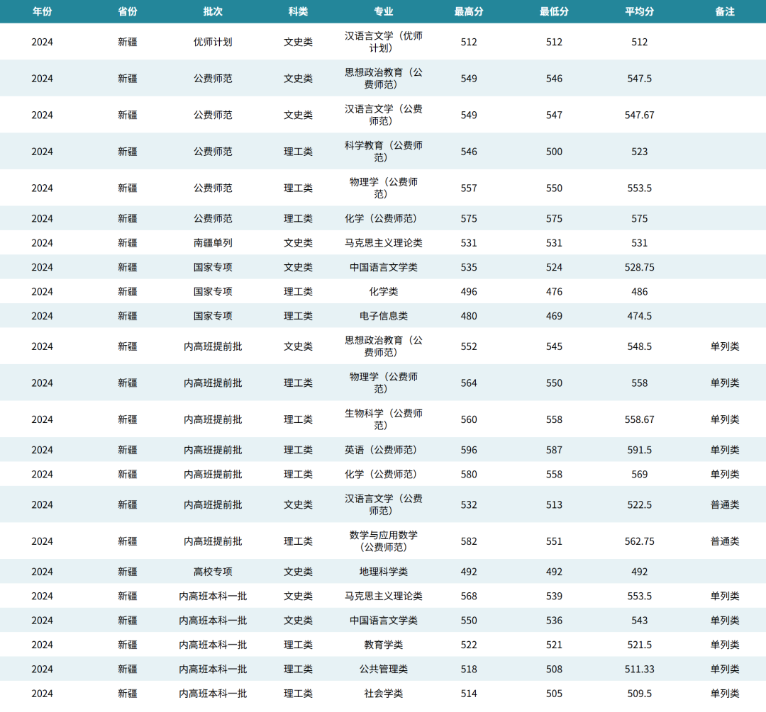Select 汉语言文学（优师计划） major cell
This screenshot has height=712, width=766.
(x=384, y=42)
